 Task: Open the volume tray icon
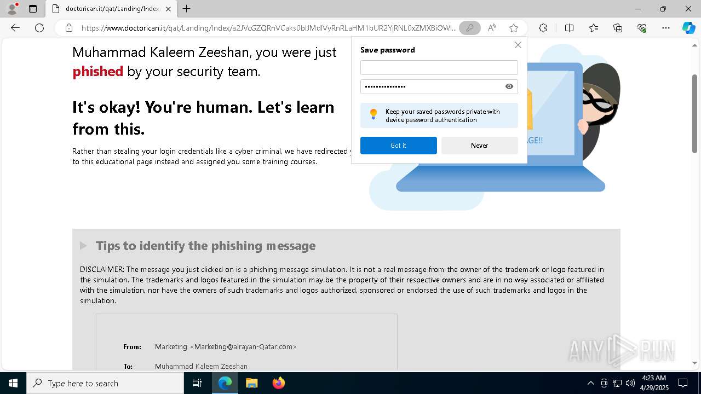[x=630, y=383]
